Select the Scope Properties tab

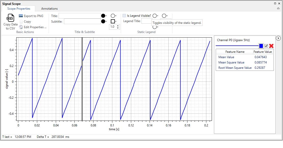coord(19,9)
